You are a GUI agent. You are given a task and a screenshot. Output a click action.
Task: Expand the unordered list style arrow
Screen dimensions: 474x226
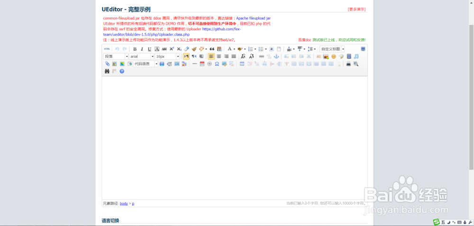tap(266, 49)
